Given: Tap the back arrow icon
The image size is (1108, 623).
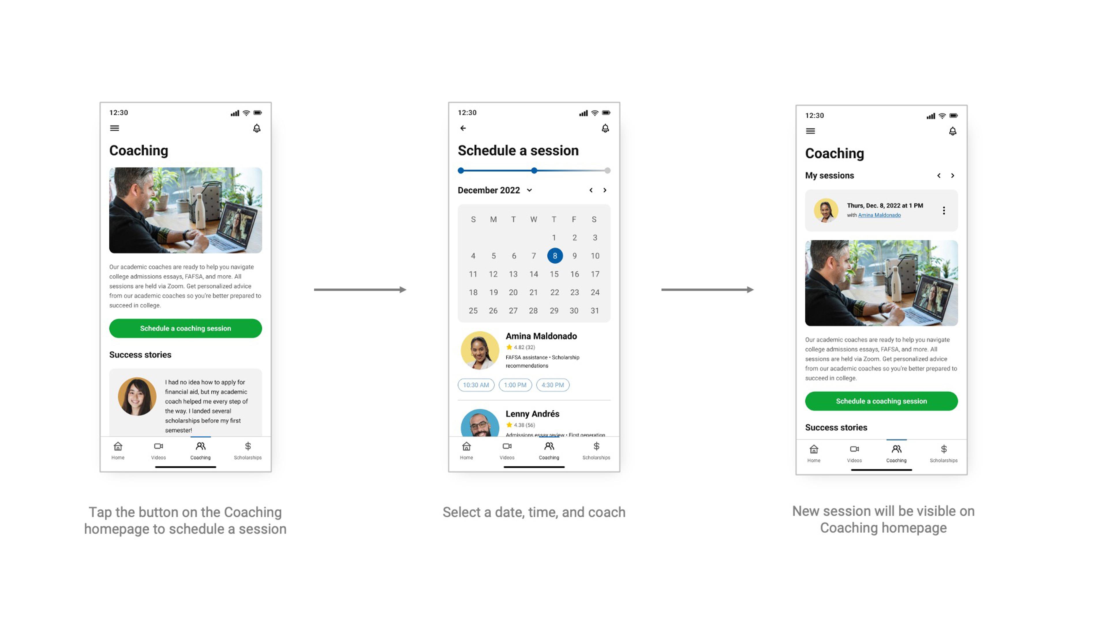Looking at the screenshot, I should pyautogui.click(x=464, y=128).
